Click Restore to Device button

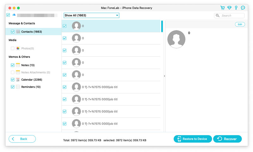pyautogui.click(x=193, y=139)
